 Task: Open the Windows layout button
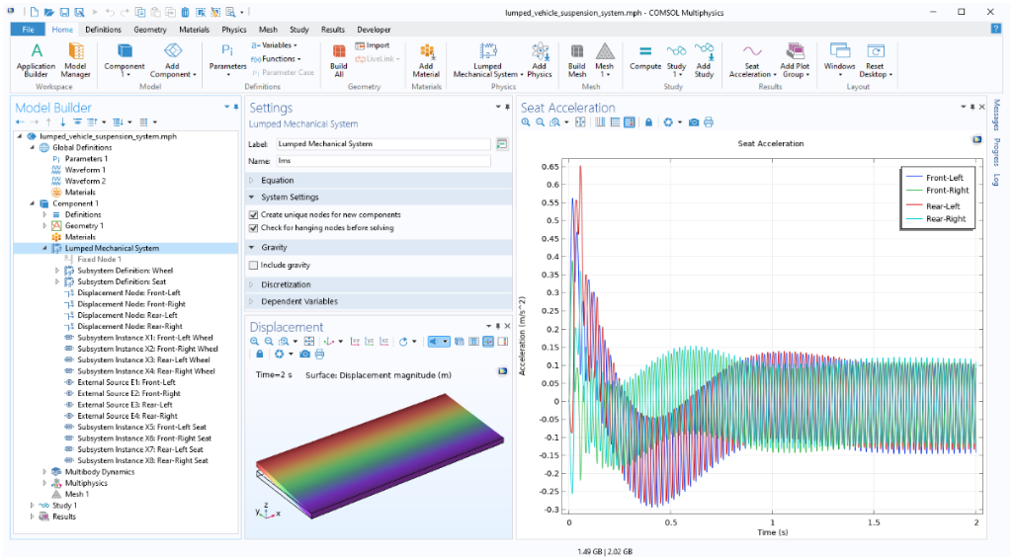point(840,60)
